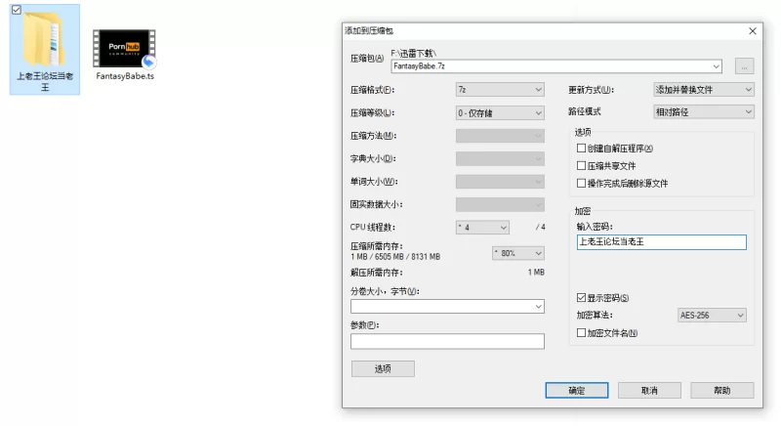The image size is (781, 426).
Task: Click the '...' browse button for archive path
Action: tap(744, 66)
